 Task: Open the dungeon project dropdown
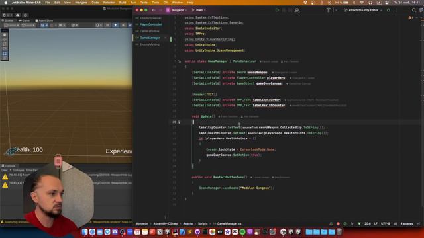coord(176,10)
